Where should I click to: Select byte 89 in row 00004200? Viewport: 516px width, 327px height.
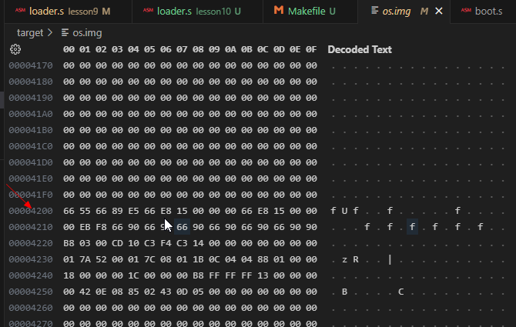[117, 211]
